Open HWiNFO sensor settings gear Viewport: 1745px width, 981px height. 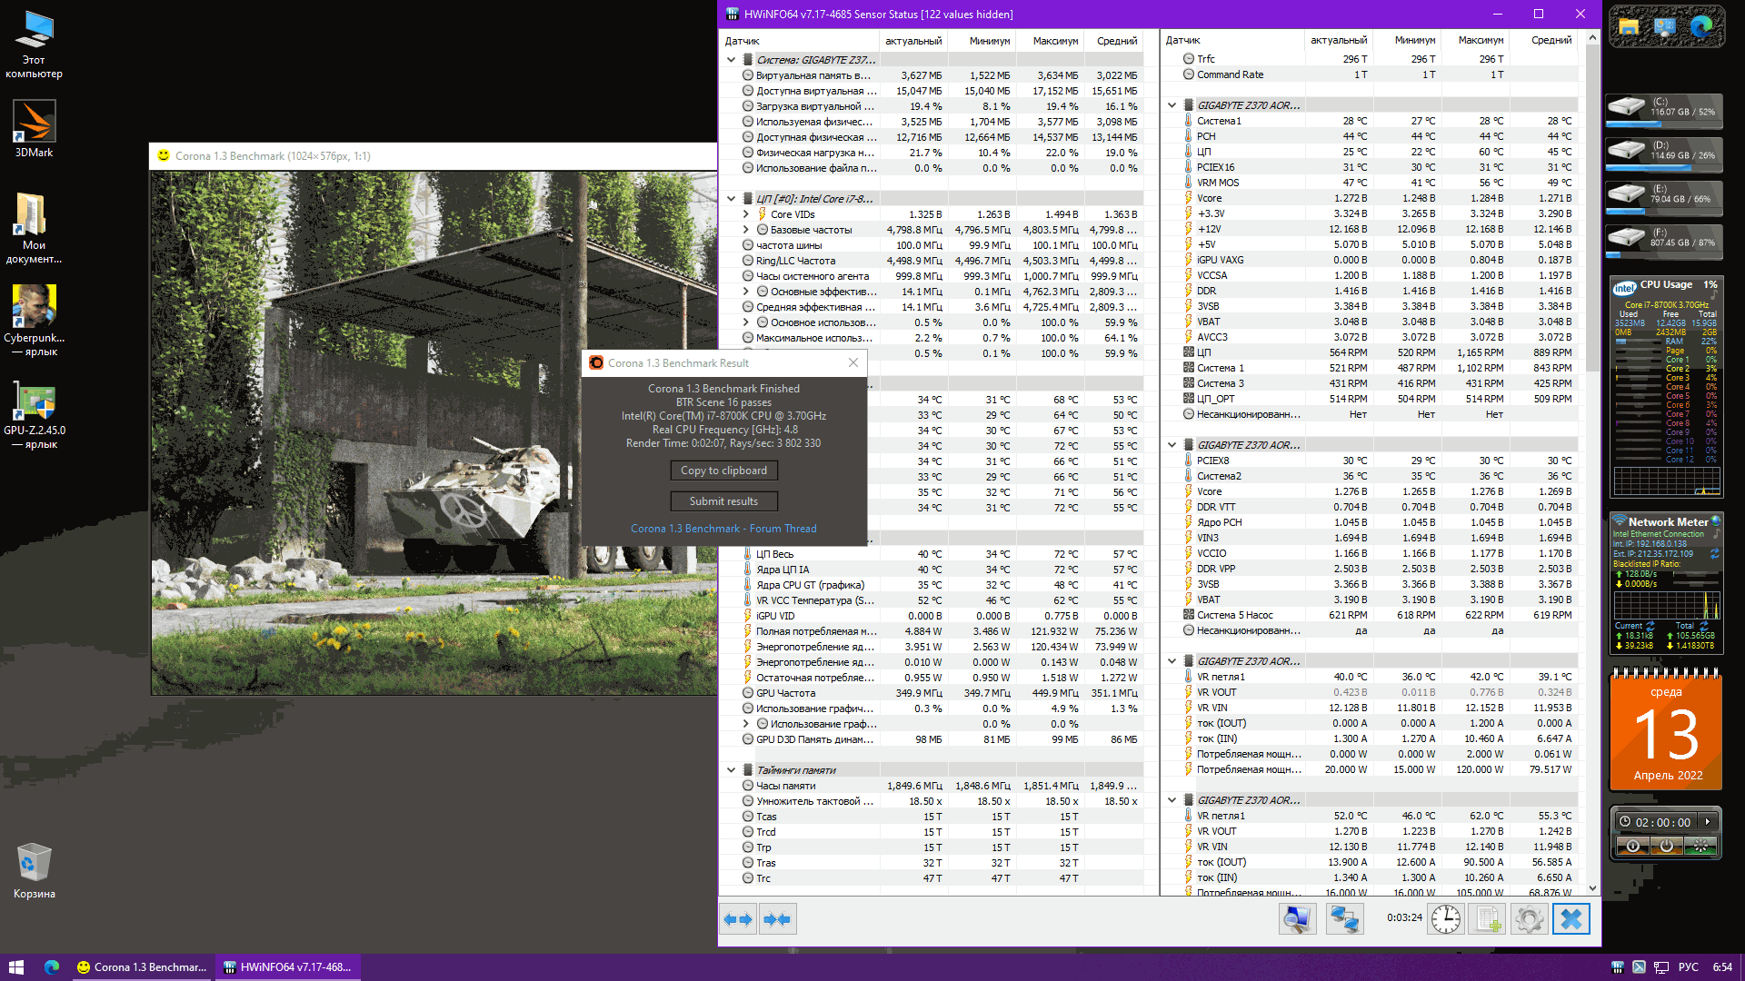click(1529, 919)
